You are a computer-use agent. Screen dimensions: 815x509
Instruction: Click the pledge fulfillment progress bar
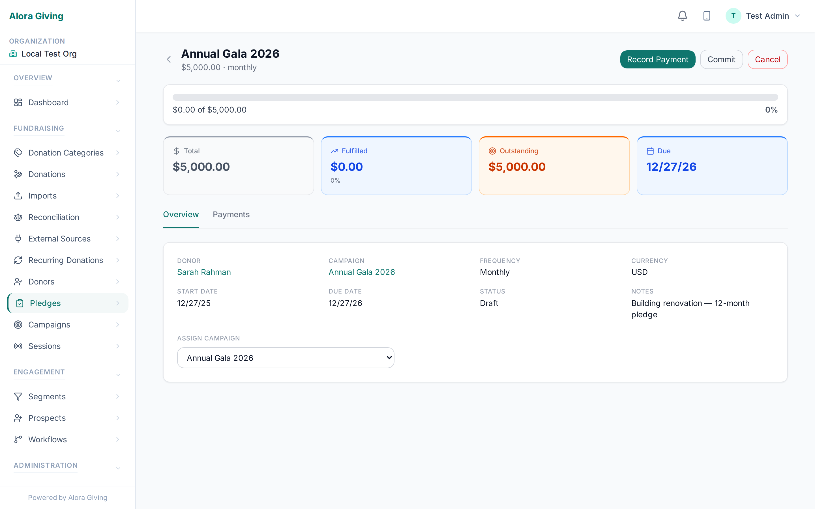[x=475, y=97]
